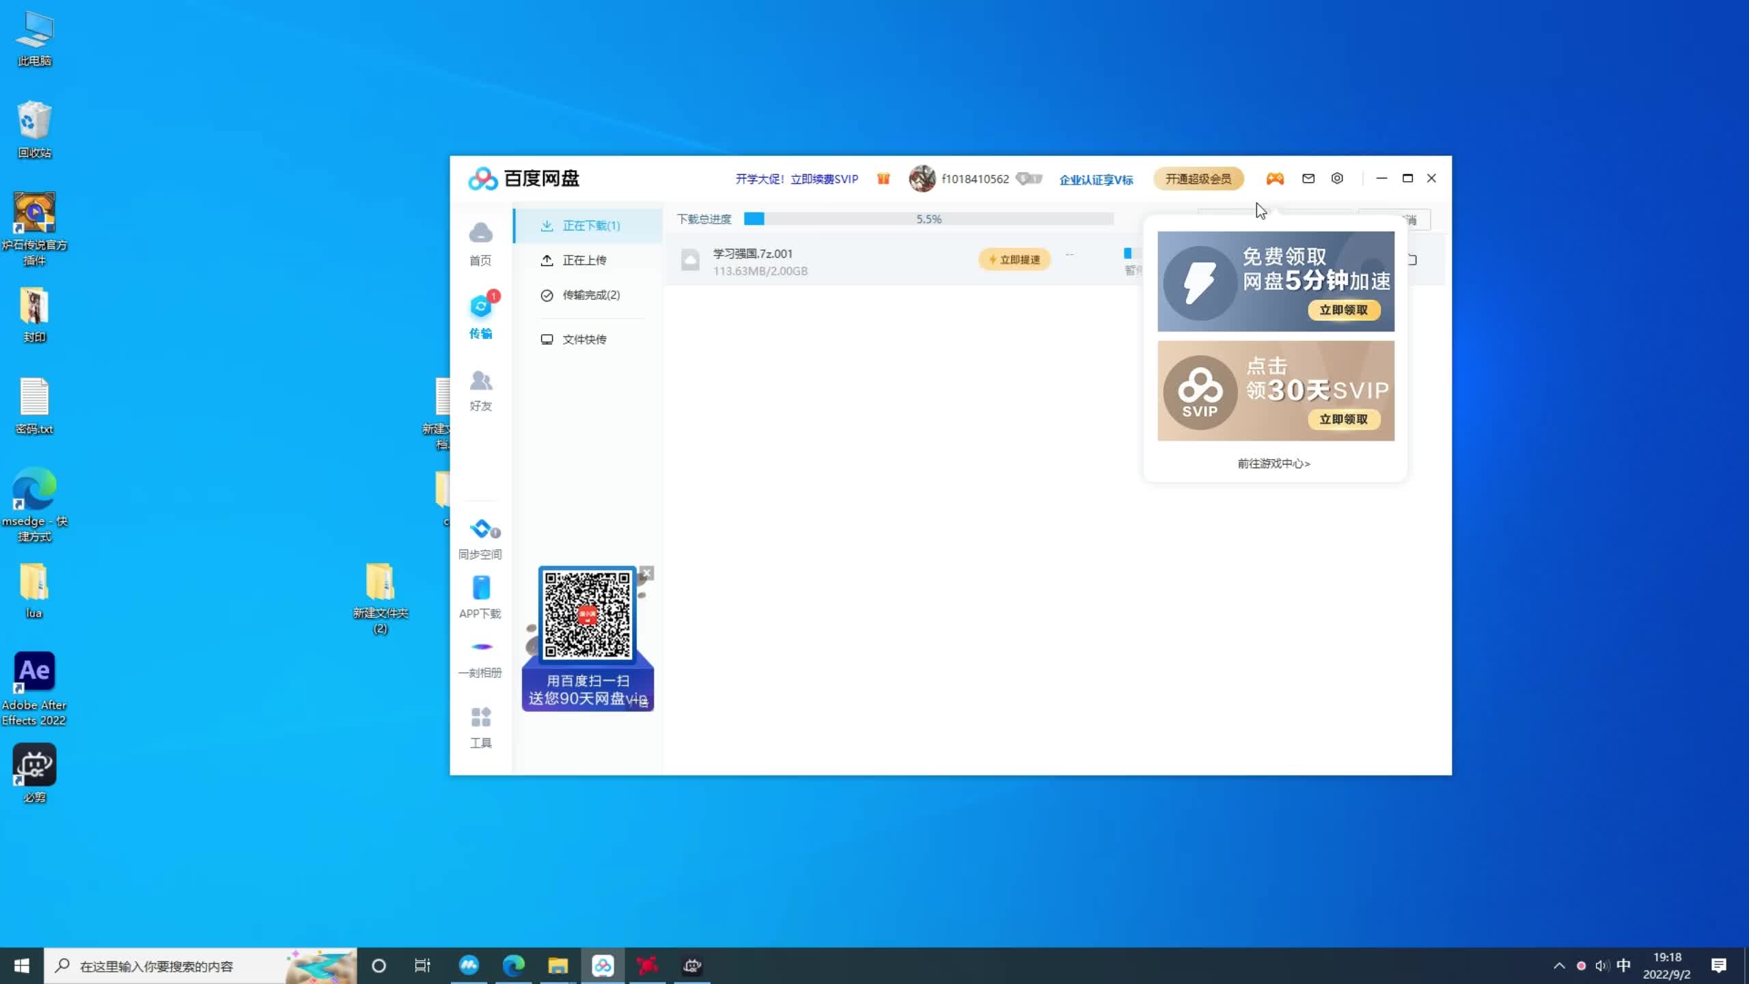Viewport: 1749px width, 984px height.
Task: Claim the free 5分钟加速 offer
Action: point(1343,310)
